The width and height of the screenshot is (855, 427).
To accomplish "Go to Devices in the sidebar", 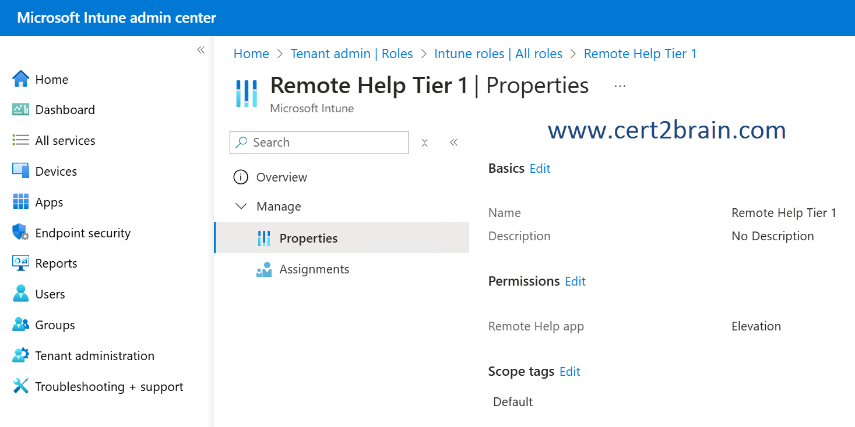I will [56, 172].
